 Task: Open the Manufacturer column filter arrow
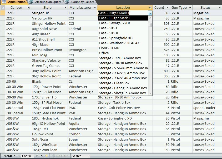(x=94, y=8)
